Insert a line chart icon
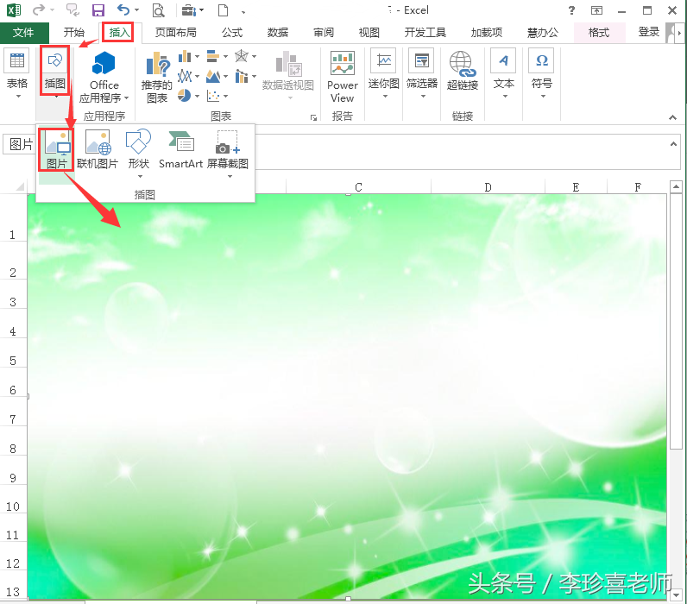 pos(185,76)
